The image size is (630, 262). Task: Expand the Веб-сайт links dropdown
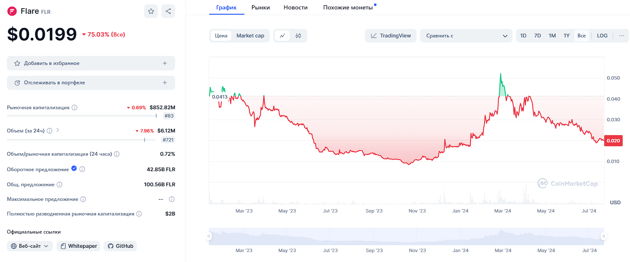click(x=30, y=246)
